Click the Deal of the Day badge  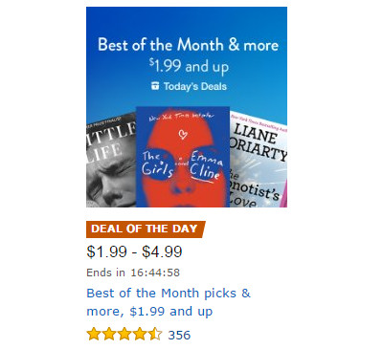(x=146, y=229)
